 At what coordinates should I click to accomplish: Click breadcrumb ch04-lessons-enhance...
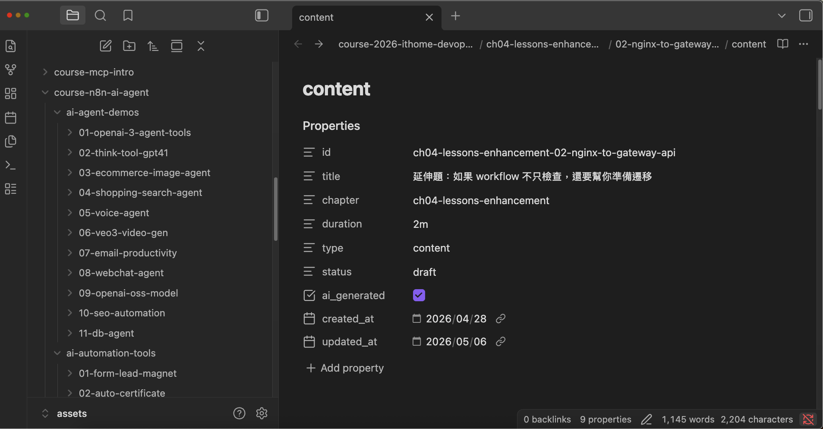point(542,44)
